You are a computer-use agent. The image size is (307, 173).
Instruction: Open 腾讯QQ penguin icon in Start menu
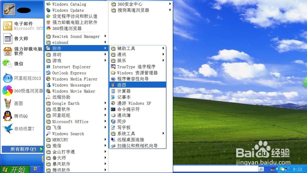click(x=8, y=116)
